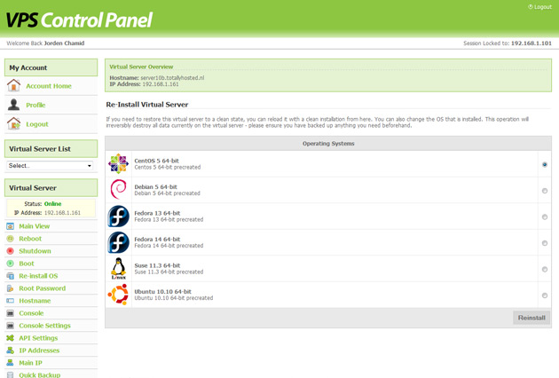Viewport: 559px width, 378px height.
Task: Click the Reboot icon in sidebar
Action: [11, 239]
